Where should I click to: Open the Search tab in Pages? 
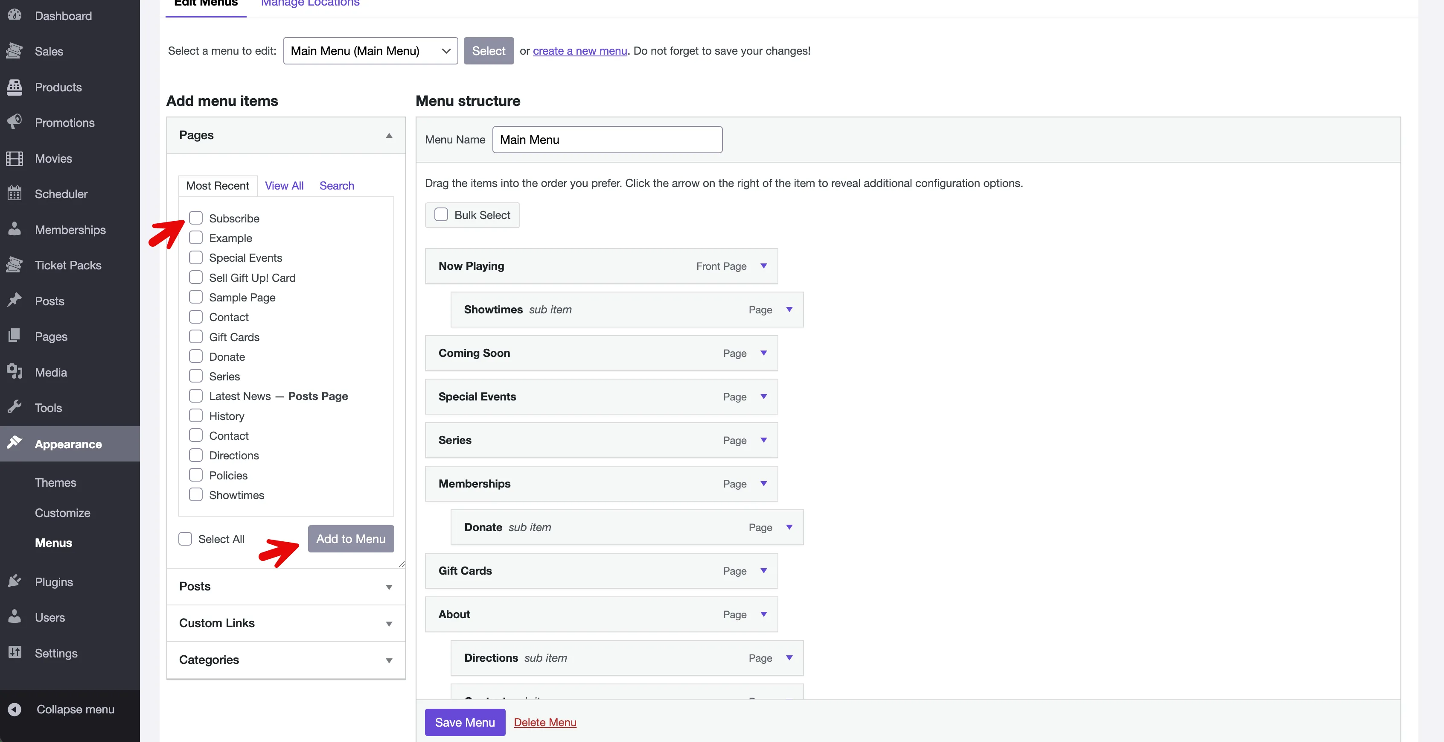coord(337,186)
